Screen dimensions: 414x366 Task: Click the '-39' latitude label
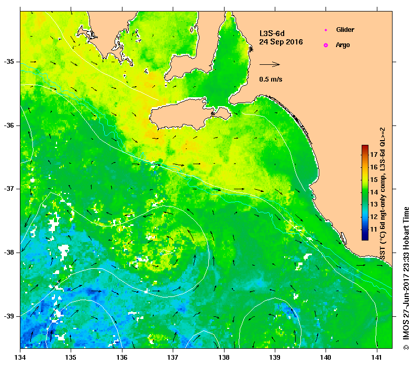9,316
